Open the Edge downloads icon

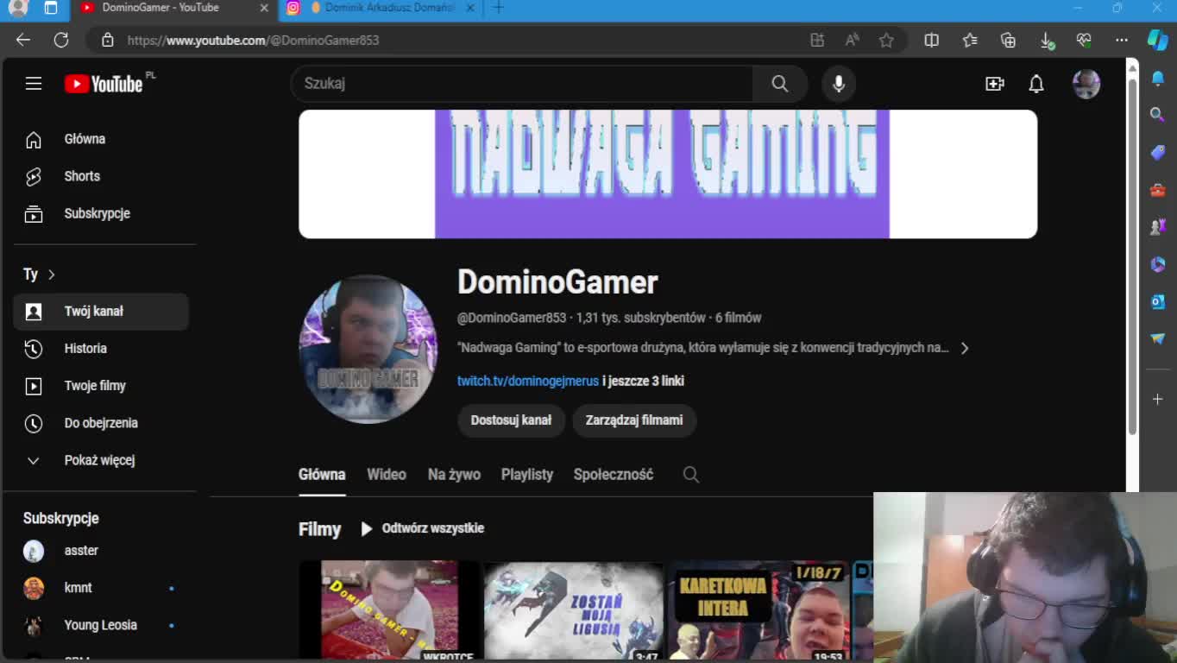(x=1047, y=40)
